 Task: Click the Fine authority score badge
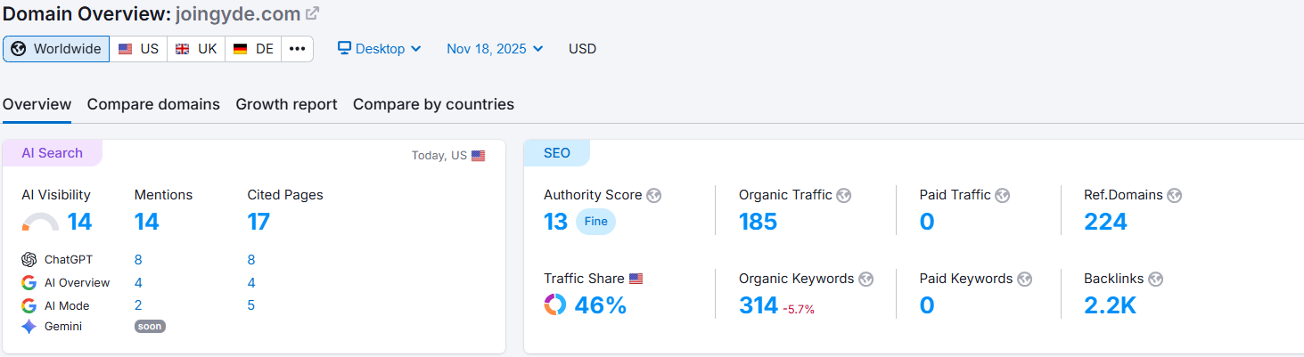click(x=595, y=222)
